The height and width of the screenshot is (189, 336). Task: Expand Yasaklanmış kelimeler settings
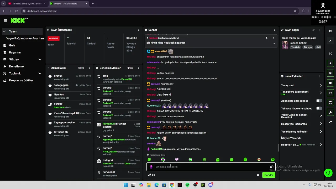[x=321, y=132]
